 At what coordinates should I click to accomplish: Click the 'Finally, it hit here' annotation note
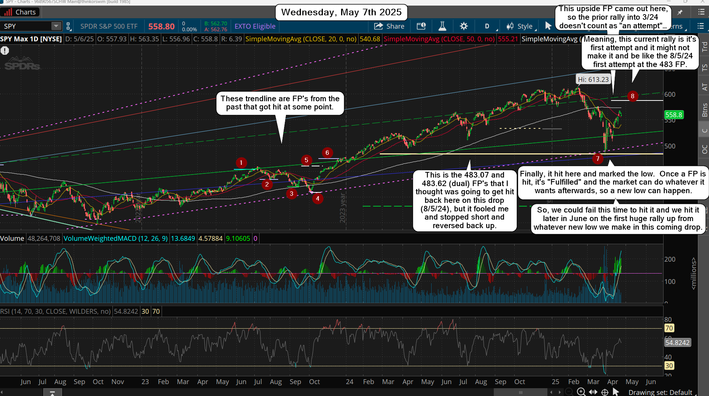613,182
